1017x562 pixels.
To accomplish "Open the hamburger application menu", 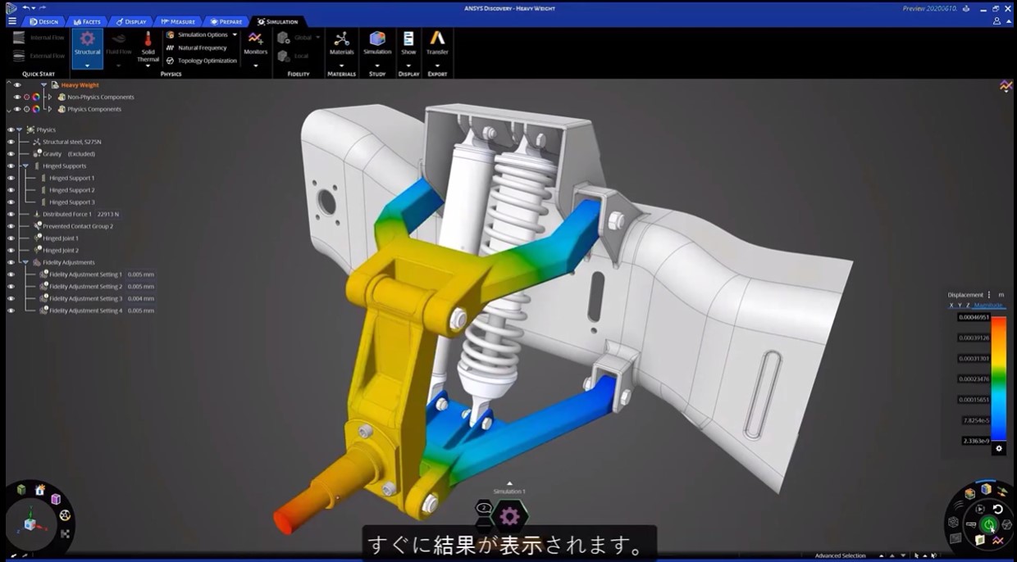I will click(11, 21).
